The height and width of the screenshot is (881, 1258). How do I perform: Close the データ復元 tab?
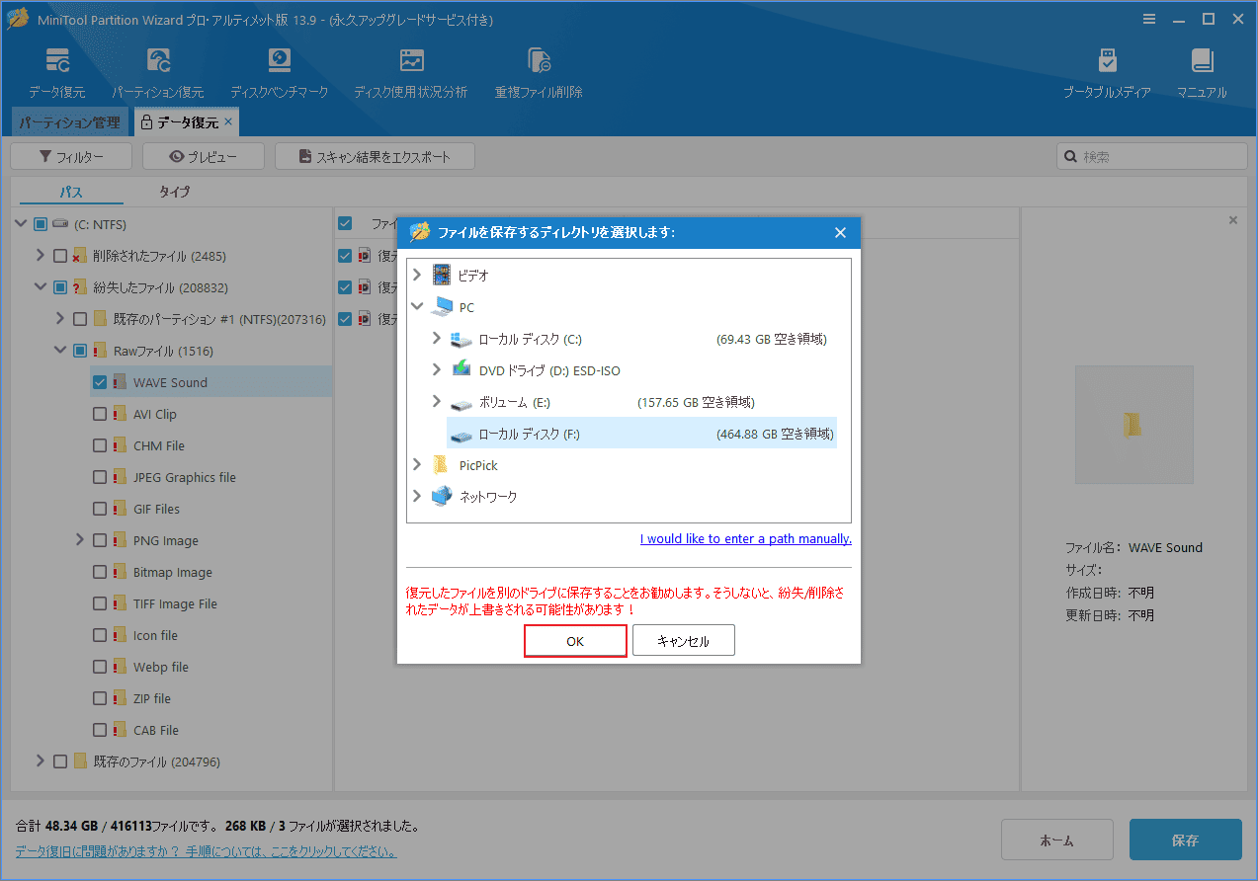tap(228, 122)
